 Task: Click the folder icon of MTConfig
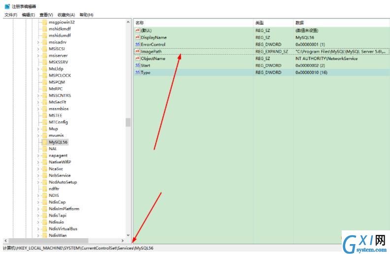(x=44, y=122)
